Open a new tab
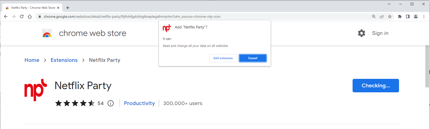The image size is (430, 129). 68,8
